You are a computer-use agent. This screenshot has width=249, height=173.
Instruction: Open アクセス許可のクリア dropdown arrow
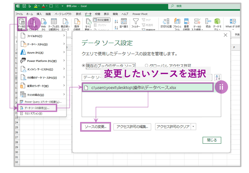click(193, 127)
